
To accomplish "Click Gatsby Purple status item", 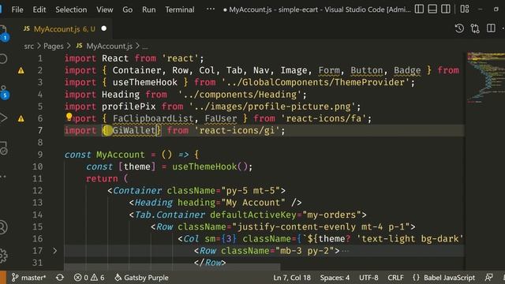I will [142, 278].
